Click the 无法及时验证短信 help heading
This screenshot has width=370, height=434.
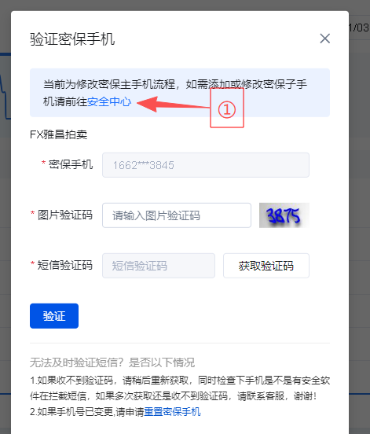112,362
